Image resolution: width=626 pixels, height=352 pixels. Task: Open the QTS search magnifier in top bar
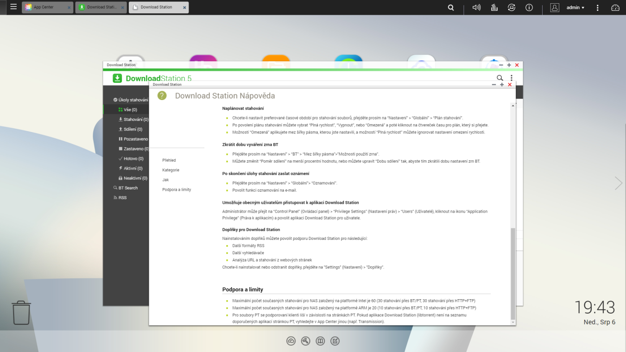pos(451,7)
